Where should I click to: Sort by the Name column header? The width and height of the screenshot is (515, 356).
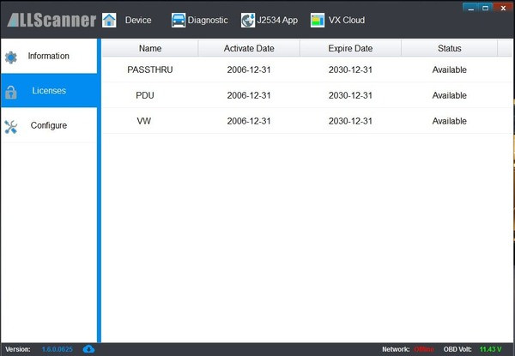(150, 49)
